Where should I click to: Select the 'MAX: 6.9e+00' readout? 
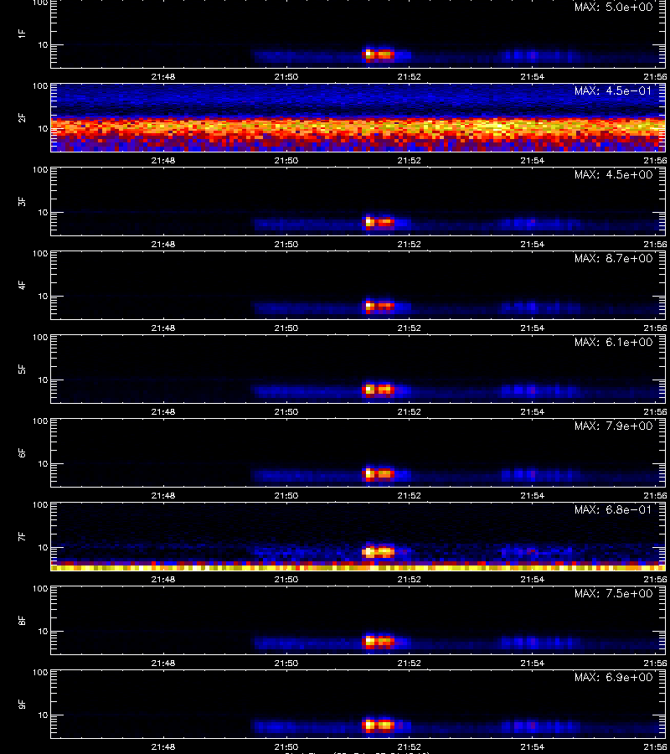click(x=613, y=677)
